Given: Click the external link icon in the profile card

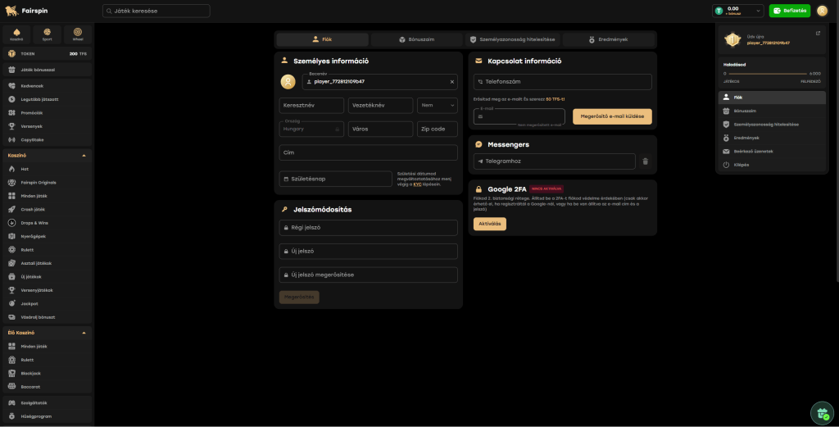Looking at the screenshot, I should pos(817,34).
